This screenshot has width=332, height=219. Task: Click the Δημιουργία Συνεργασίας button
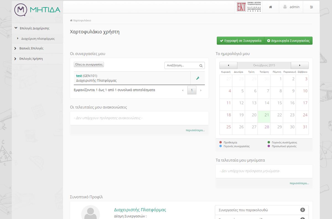tap(288, 41)
